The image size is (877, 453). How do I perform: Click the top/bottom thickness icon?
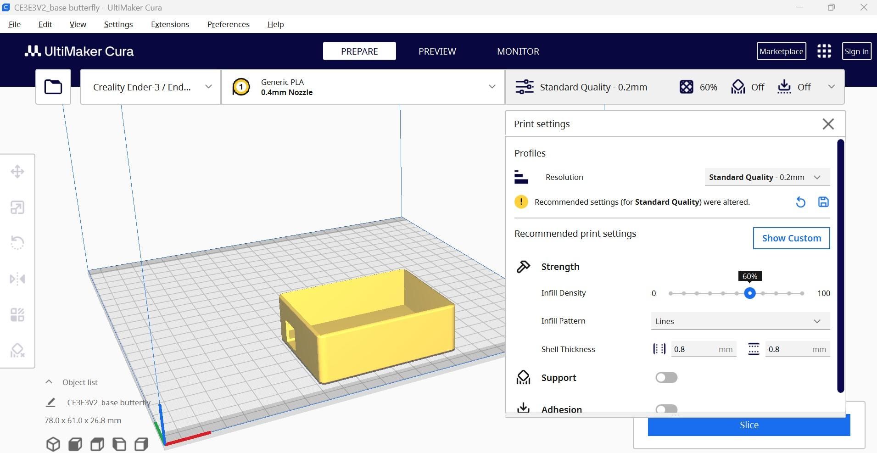click(754, 349)
